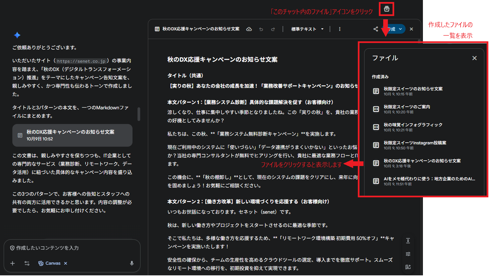Open the canvas share icon
Image resolution: width=489 pixels, height=276 pixels.
pos(376,29)
